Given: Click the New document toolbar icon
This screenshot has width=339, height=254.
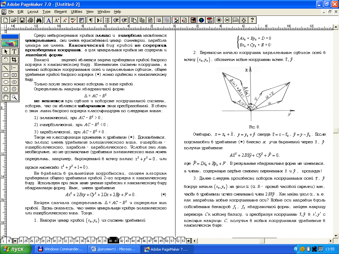Looking at the screenshot, I should 5,20.
